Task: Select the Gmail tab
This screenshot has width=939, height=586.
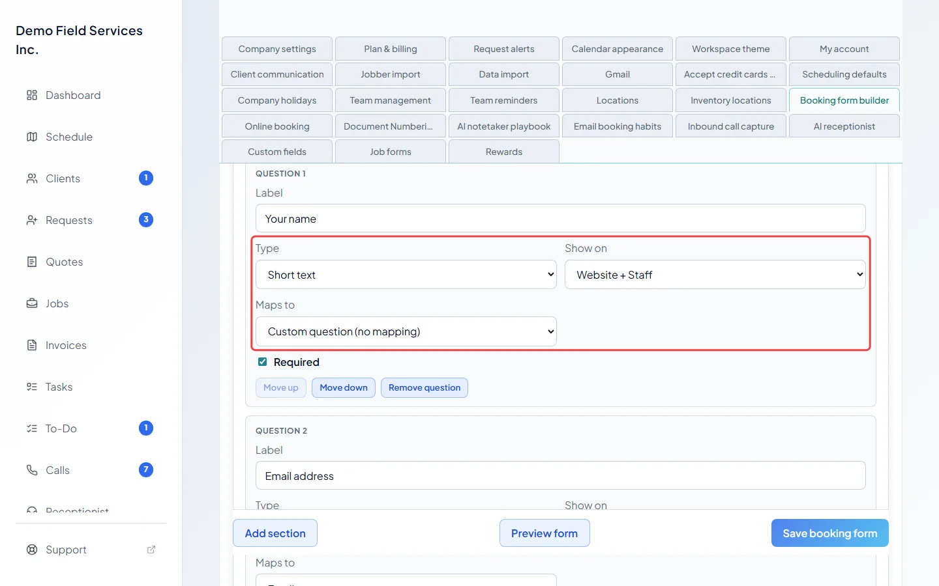Action: 618,74
